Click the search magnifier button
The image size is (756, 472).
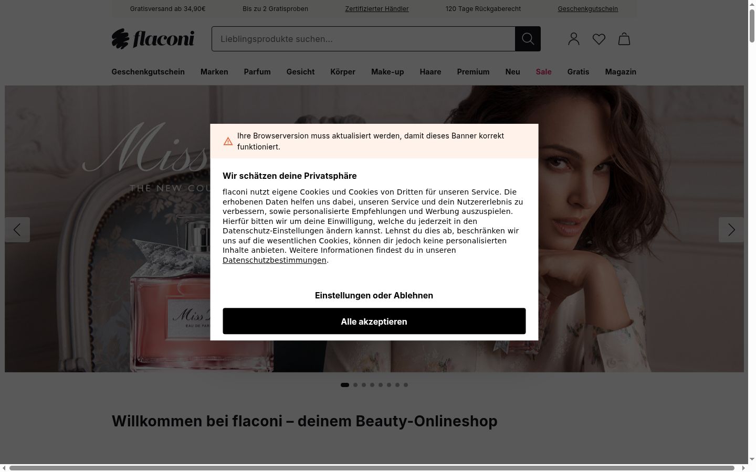pyautogui.click(x=528, y=39)
